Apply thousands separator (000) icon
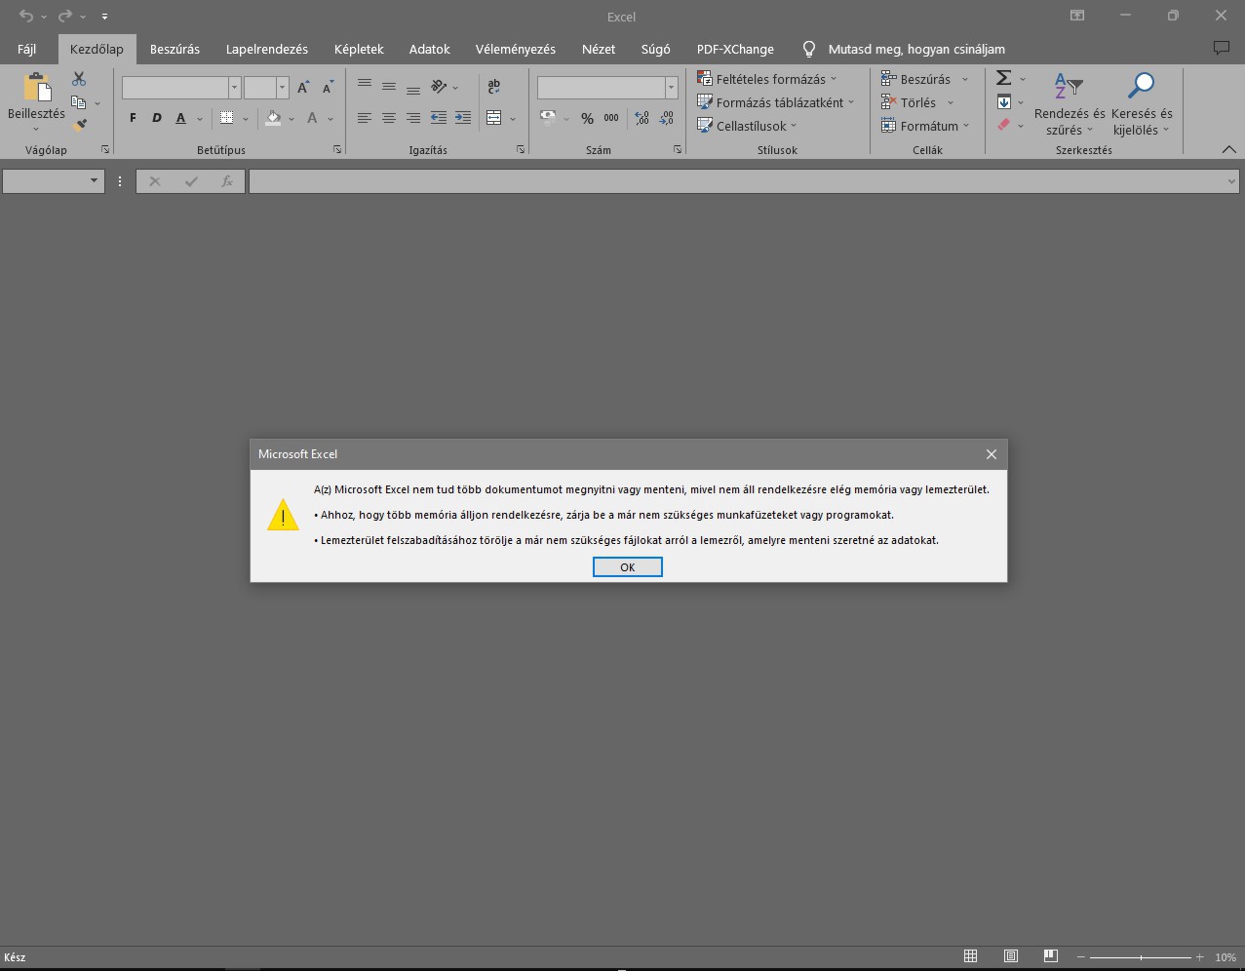 coord(611,118)
